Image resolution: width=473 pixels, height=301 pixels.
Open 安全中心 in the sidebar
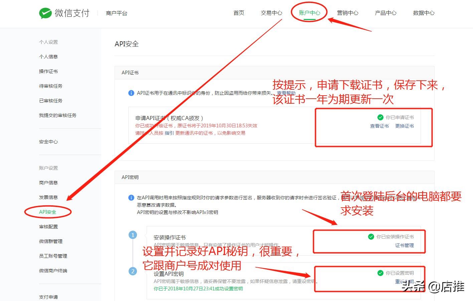[48, 142]
